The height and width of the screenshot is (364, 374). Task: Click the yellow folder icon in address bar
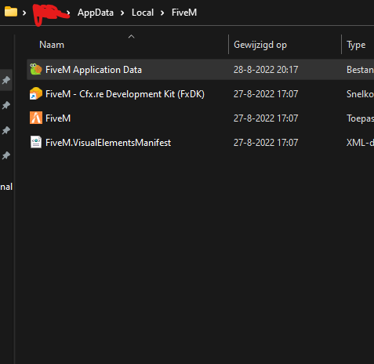(11, 12)
